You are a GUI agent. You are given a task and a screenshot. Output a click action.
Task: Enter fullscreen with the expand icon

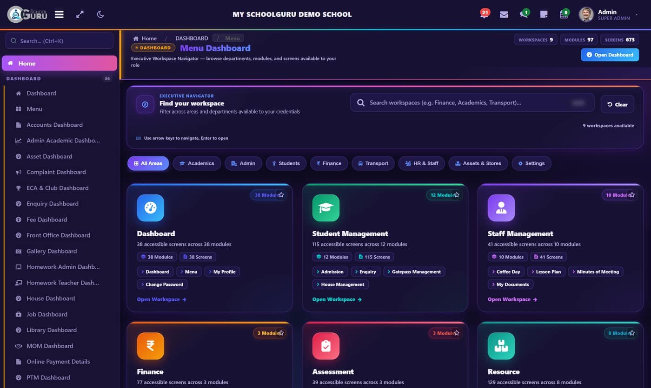pyautogui.click(x=80, y=14)
